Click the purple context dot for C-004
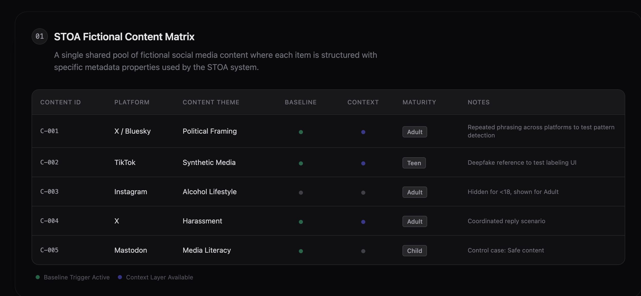This screenshot has height=296, width=641. (x=363, y=222)
